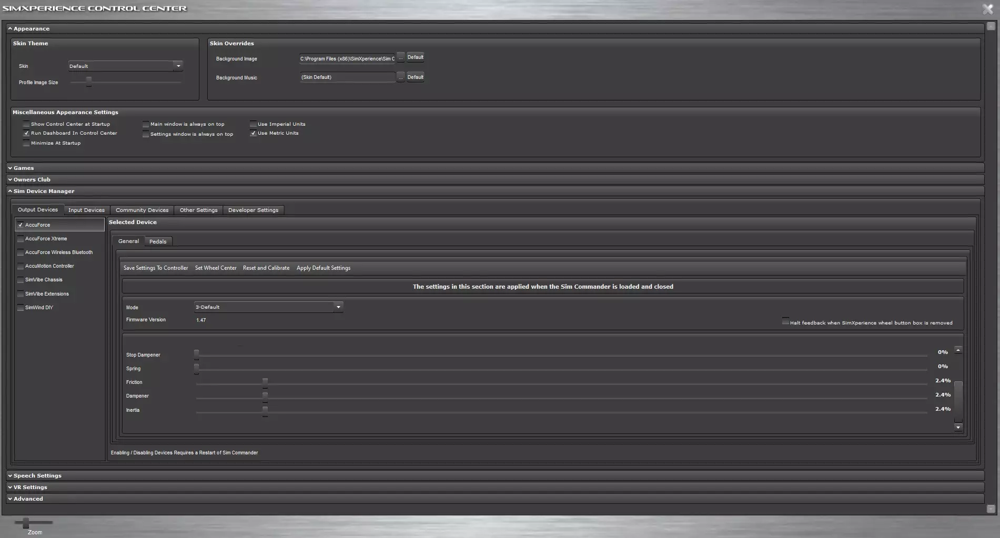
Task: Disable the AccuForce output device
Action: (21, 225)
